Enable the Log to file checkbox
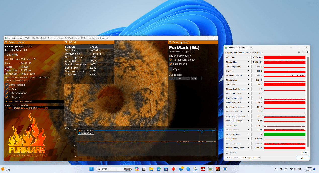Viewport: 319px width, 173px height. click(x=227, y=152)
